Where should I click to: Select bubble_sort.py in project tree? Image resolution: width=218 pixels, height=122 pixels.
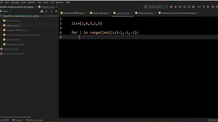pos(13,25)
